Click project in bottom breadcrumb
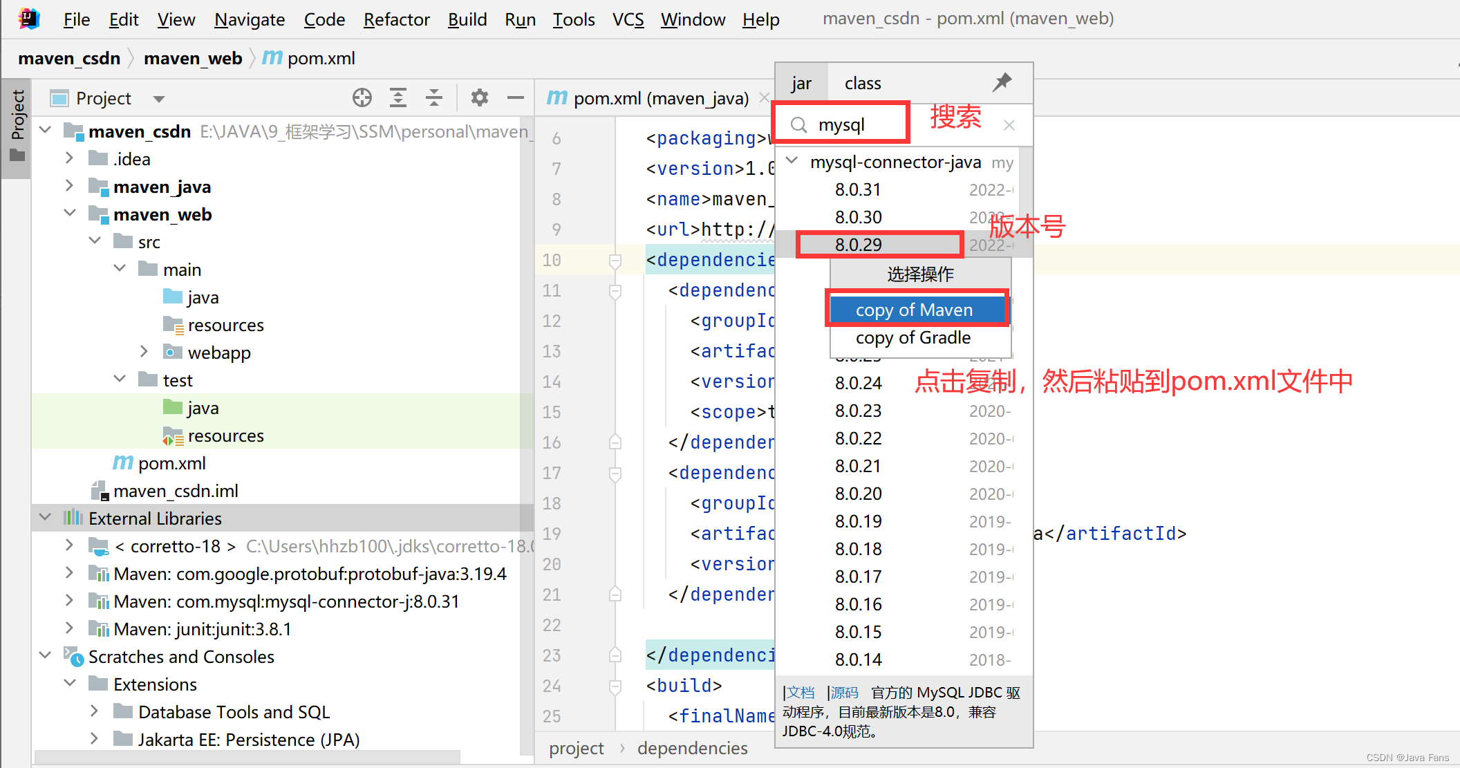Image resolution: width=1460 pixels, height=768 pixels. (576, 748)
